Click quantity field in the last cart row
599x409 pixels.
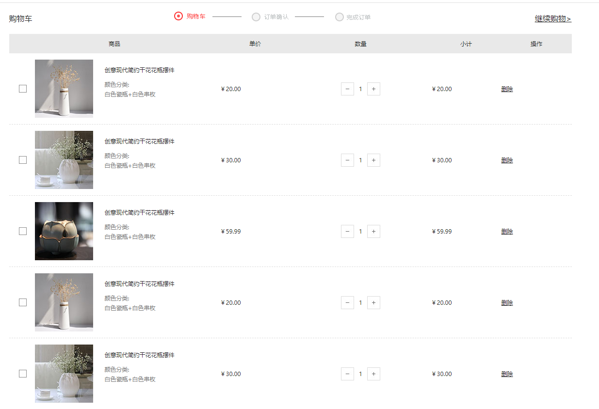(x=360, y=374)
